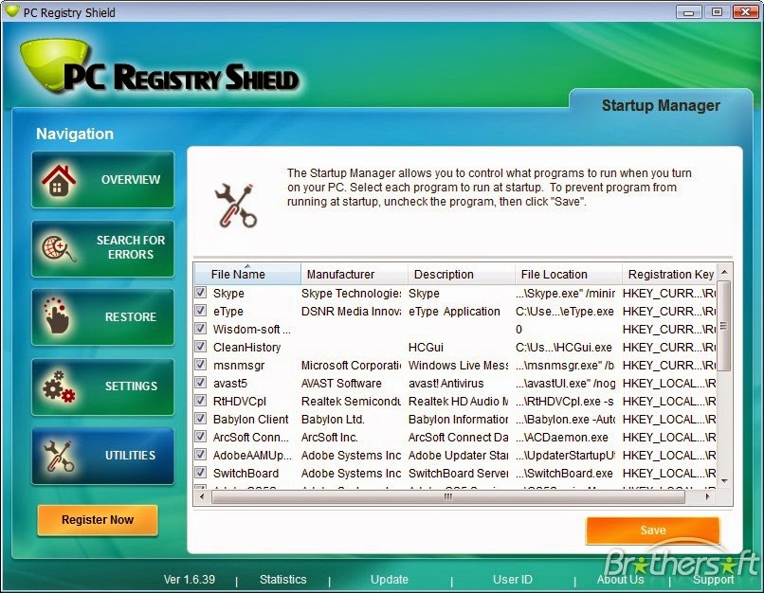Open the Support link
The image size is (764, 593).
tap(713, 580)
